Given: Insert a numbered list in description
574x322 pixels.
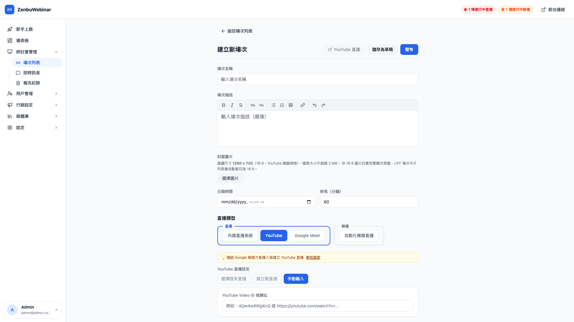Looking at the screenshot, I should 282,105.
